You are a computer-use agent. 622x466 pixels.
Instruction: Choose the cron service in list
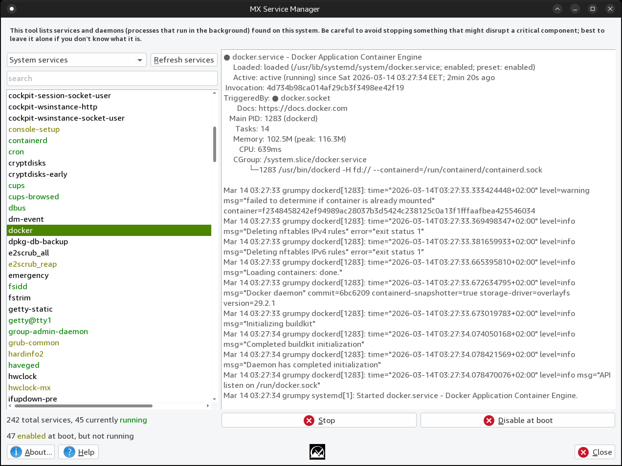pyautogui.click(x=16, y=152)
